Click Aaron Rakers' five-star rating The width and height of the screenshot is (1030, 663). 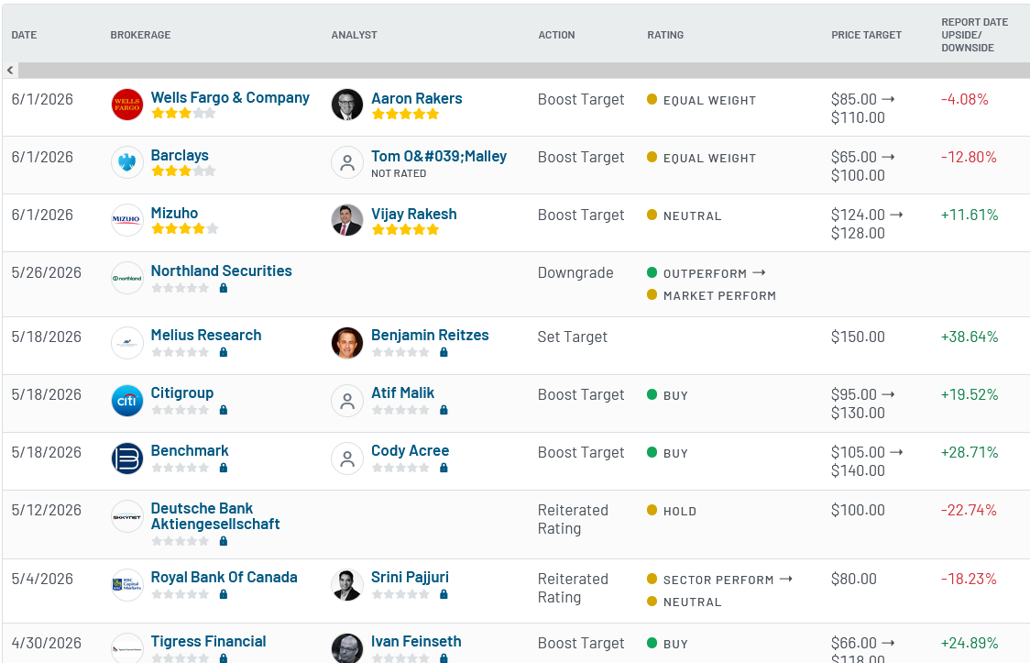[x=405, y=115]
